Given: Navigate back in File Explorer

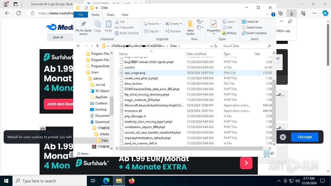Looking at the screenshot, I should [78, 46].
